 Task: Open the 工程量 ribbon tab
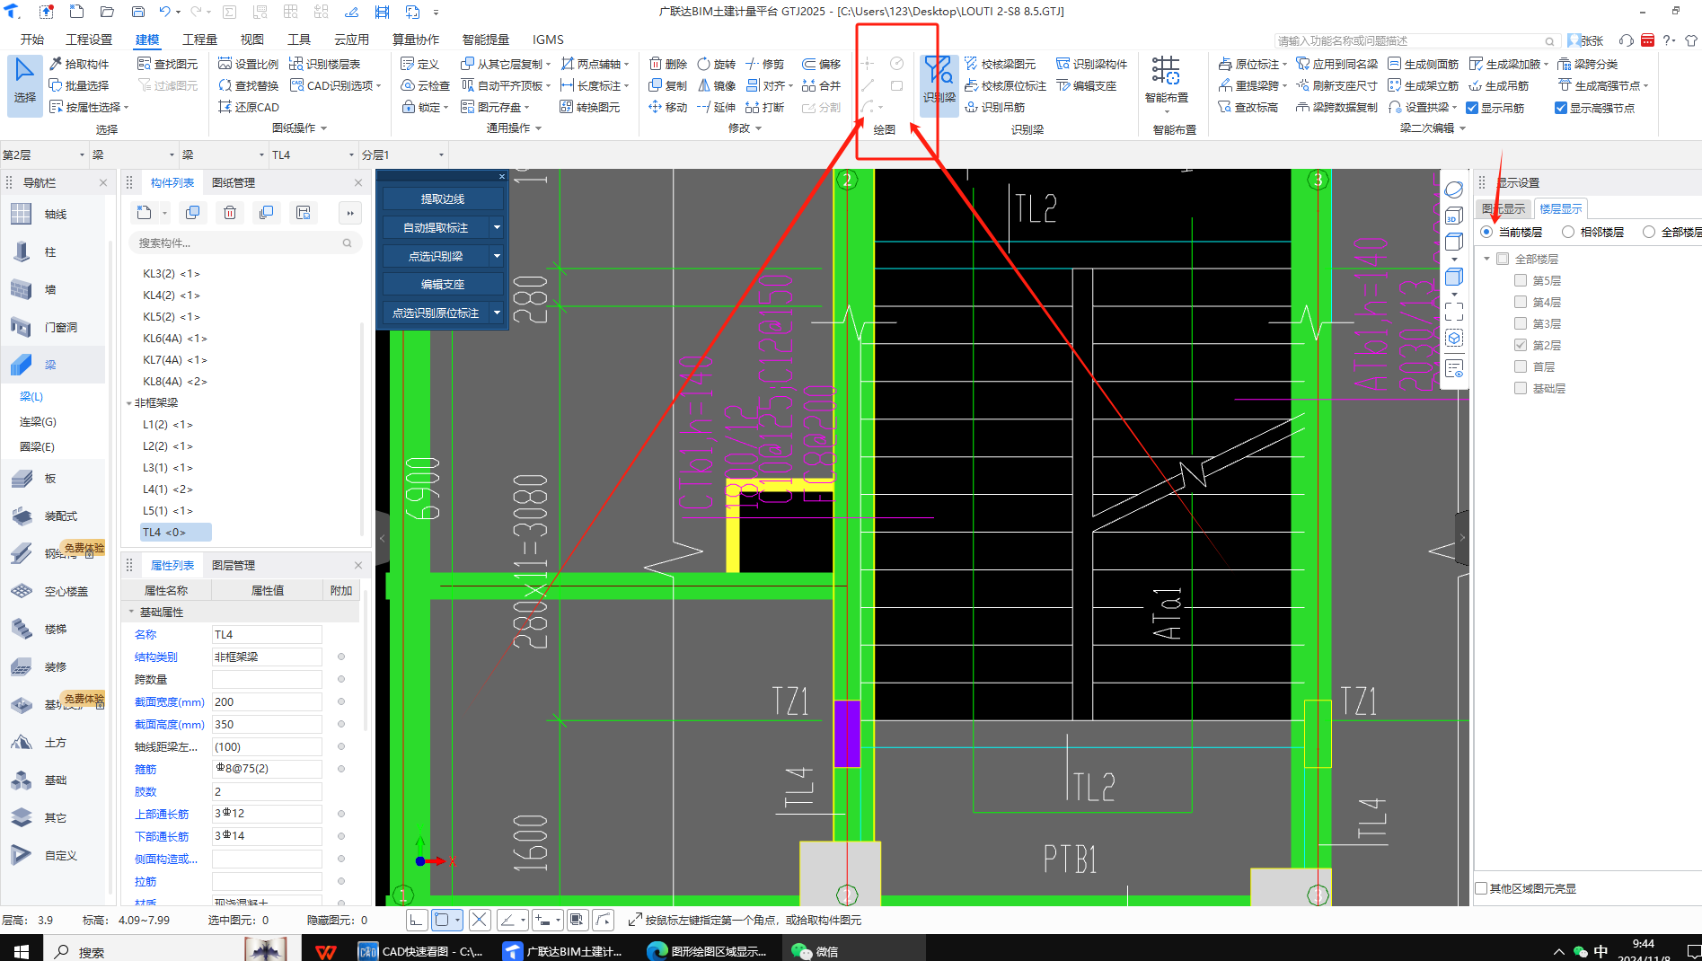pyautogui.click(x=199, y=40)
